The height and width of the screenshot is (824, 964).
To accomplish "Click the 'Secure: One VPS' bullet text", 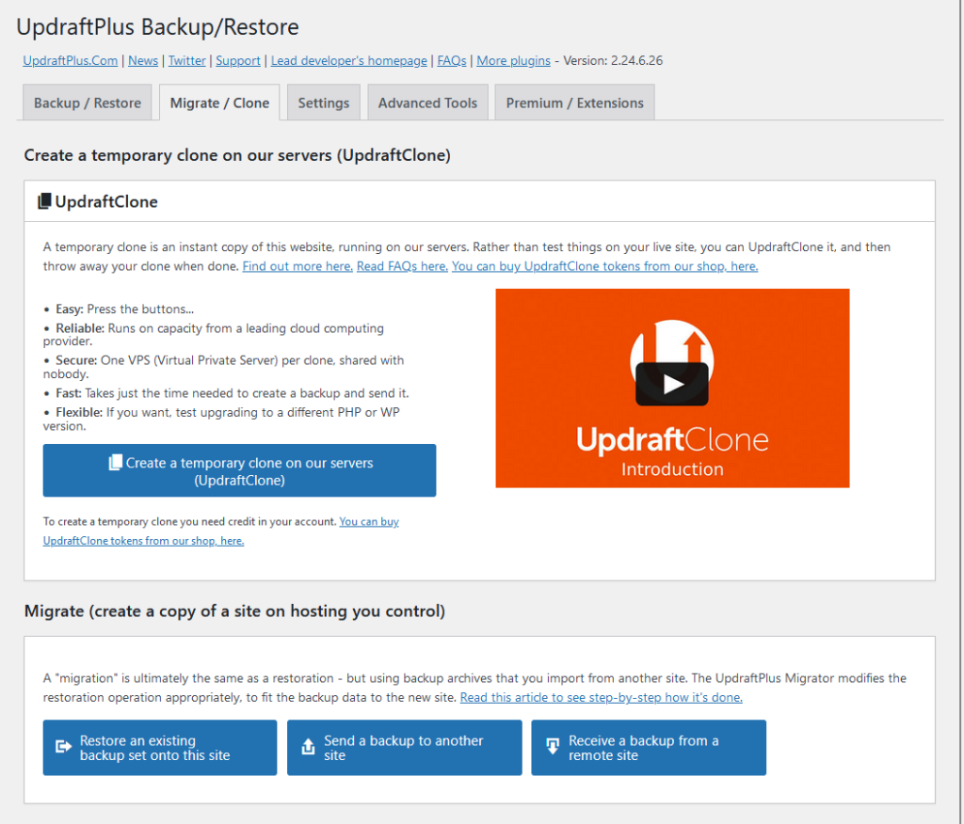I will click(x=224, y=367).
